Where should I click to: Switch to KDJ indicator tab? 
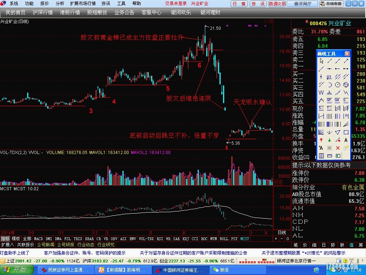(186, 239)
